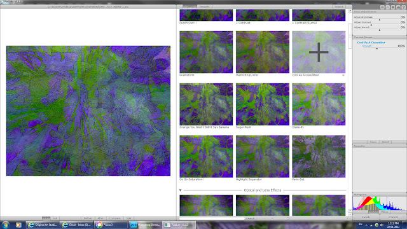Switch to the Recipes tab
Screen dimensions: 407x229
pyautogui.click(x=204, y=7)
